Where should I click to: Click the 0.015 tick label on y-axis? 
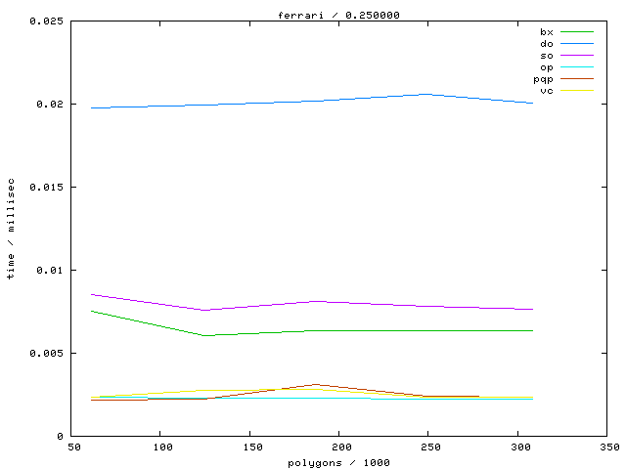(x=47, y=187)
